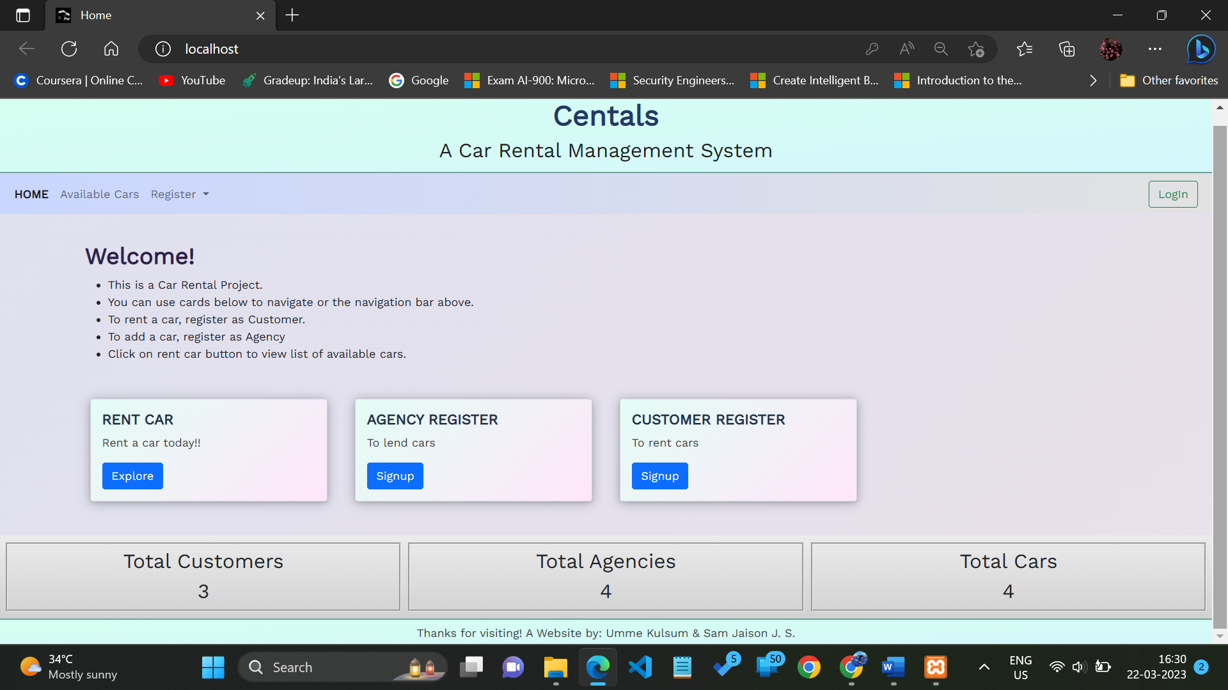This screenshot has height=690, width=1228.
Task: Add page to favorites star icon
Action: point(976,49)
